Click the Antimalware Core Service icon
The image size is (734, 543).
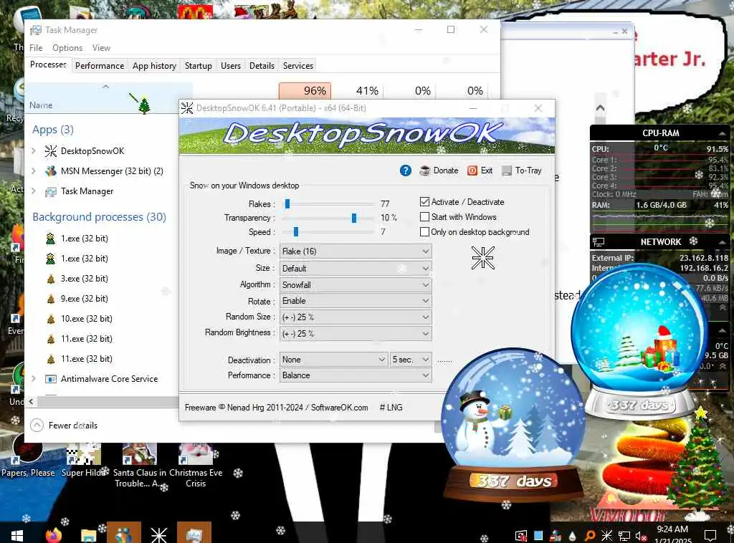pos(51,379)
